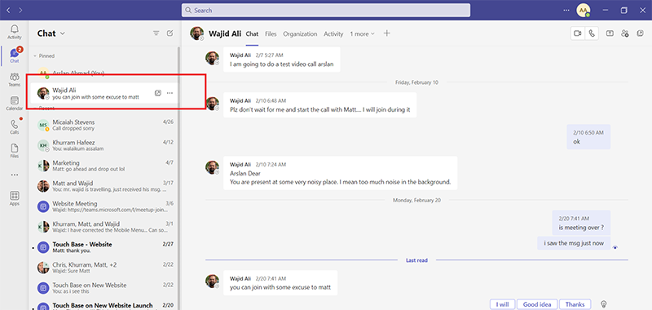
Task: Click the 'Plz don't wait for me' message
Action: [x=319, y=105]
